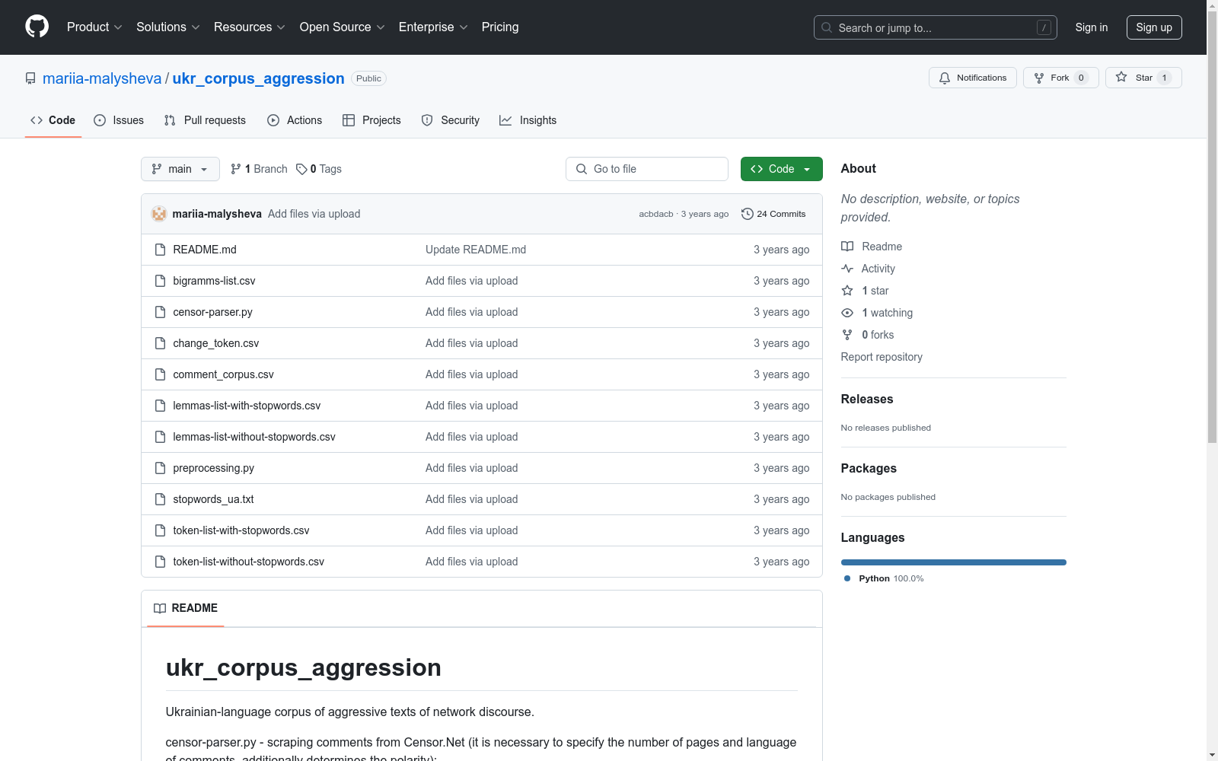Click the bell Notifications button
This screenshot has height=761, width=1218.
972,78
